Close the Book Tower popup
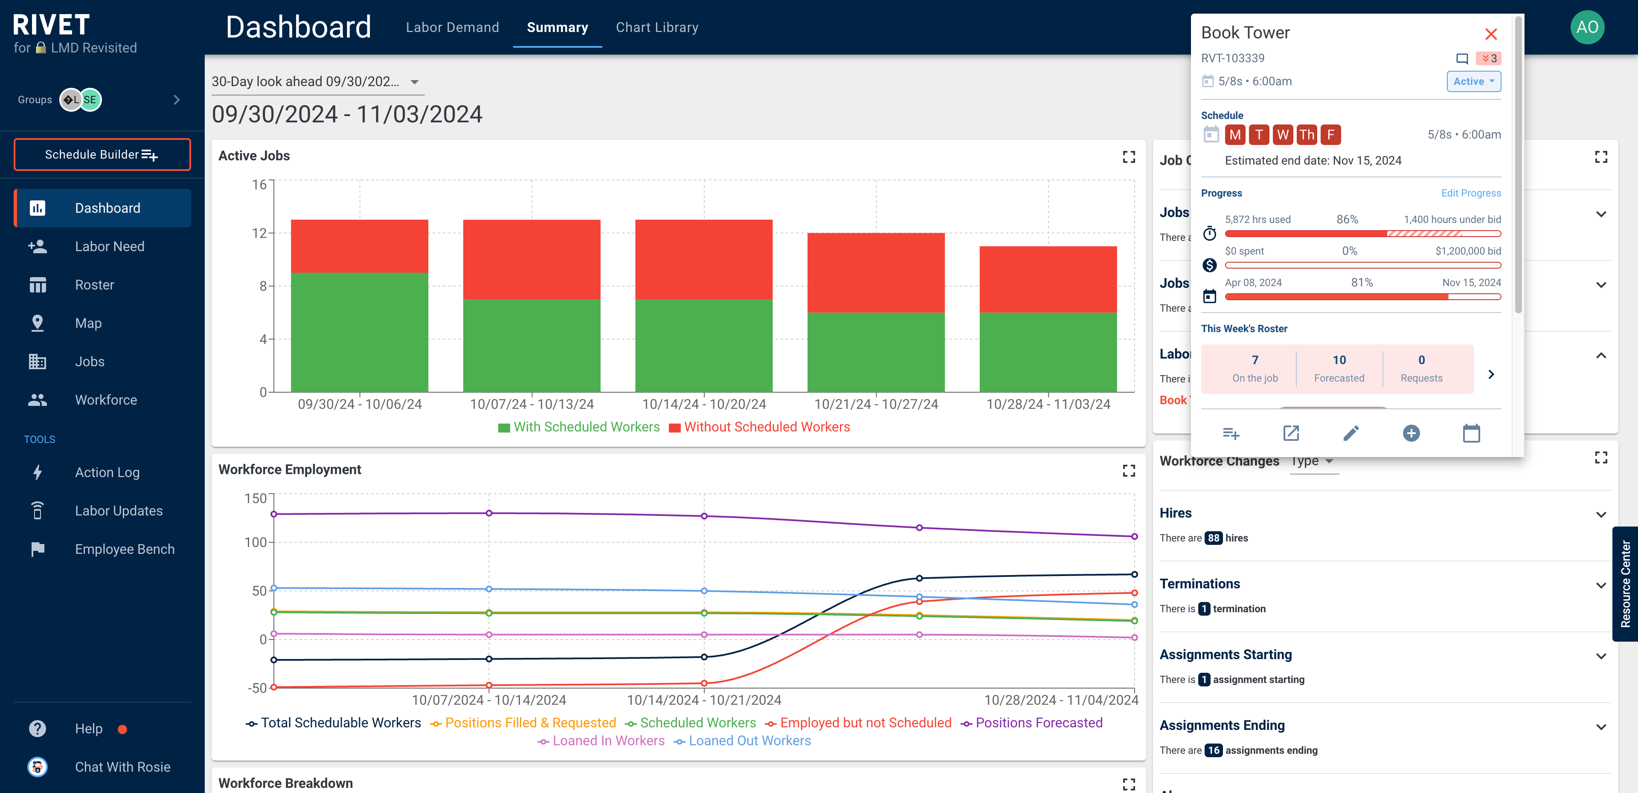The image size is (1638, 793). 1490,34
